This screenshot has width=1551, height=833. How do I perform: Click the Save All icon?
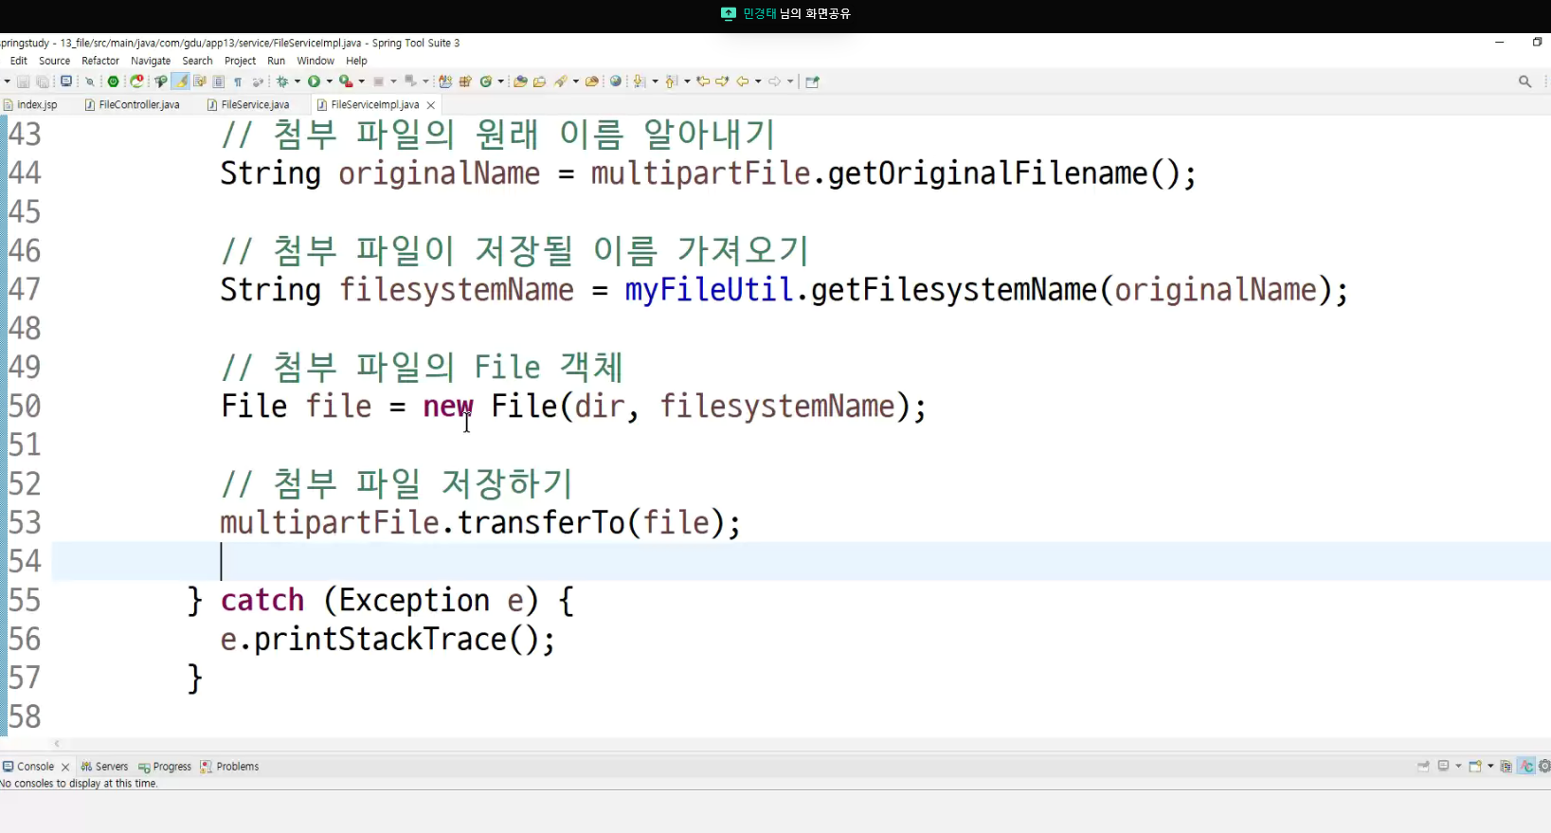tap(43, 81)
